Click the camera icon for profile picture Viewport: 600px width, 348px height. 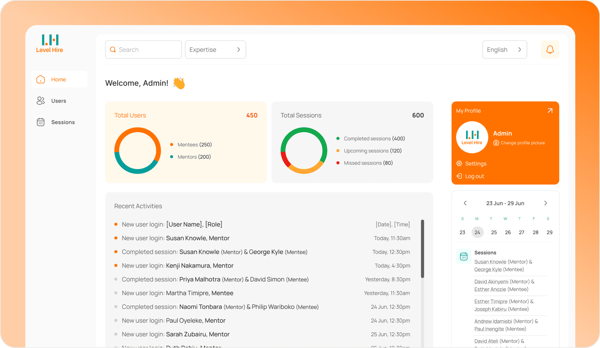click(x=496, y=143)
